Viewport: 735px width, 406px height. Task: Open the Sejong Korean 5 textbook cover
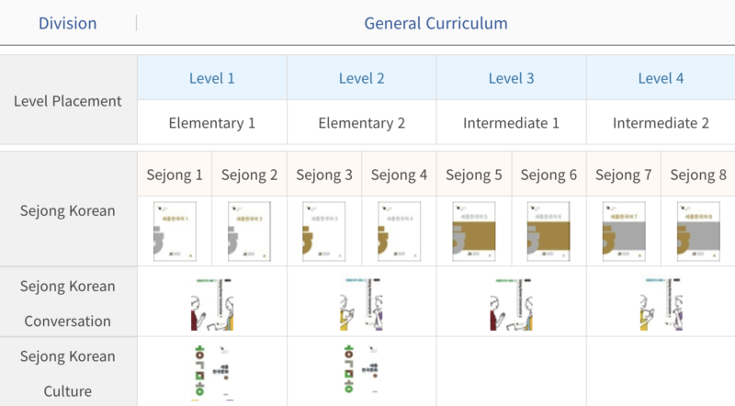[x=474, y=231]
